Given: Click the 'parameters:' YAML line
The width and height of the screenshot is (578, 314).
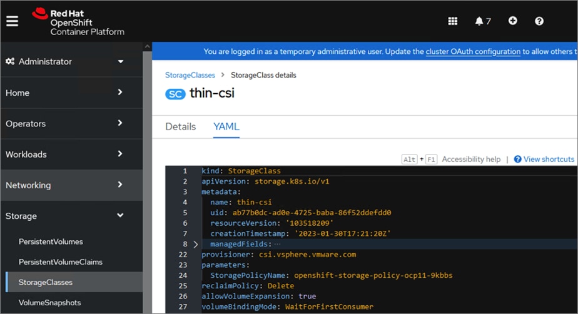Looking at the screenshot, I should [226, 265].
